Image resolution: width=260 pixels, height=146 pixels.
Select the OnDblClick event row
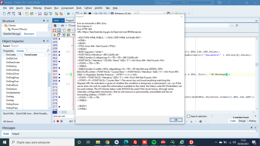(x=25, y=58)
